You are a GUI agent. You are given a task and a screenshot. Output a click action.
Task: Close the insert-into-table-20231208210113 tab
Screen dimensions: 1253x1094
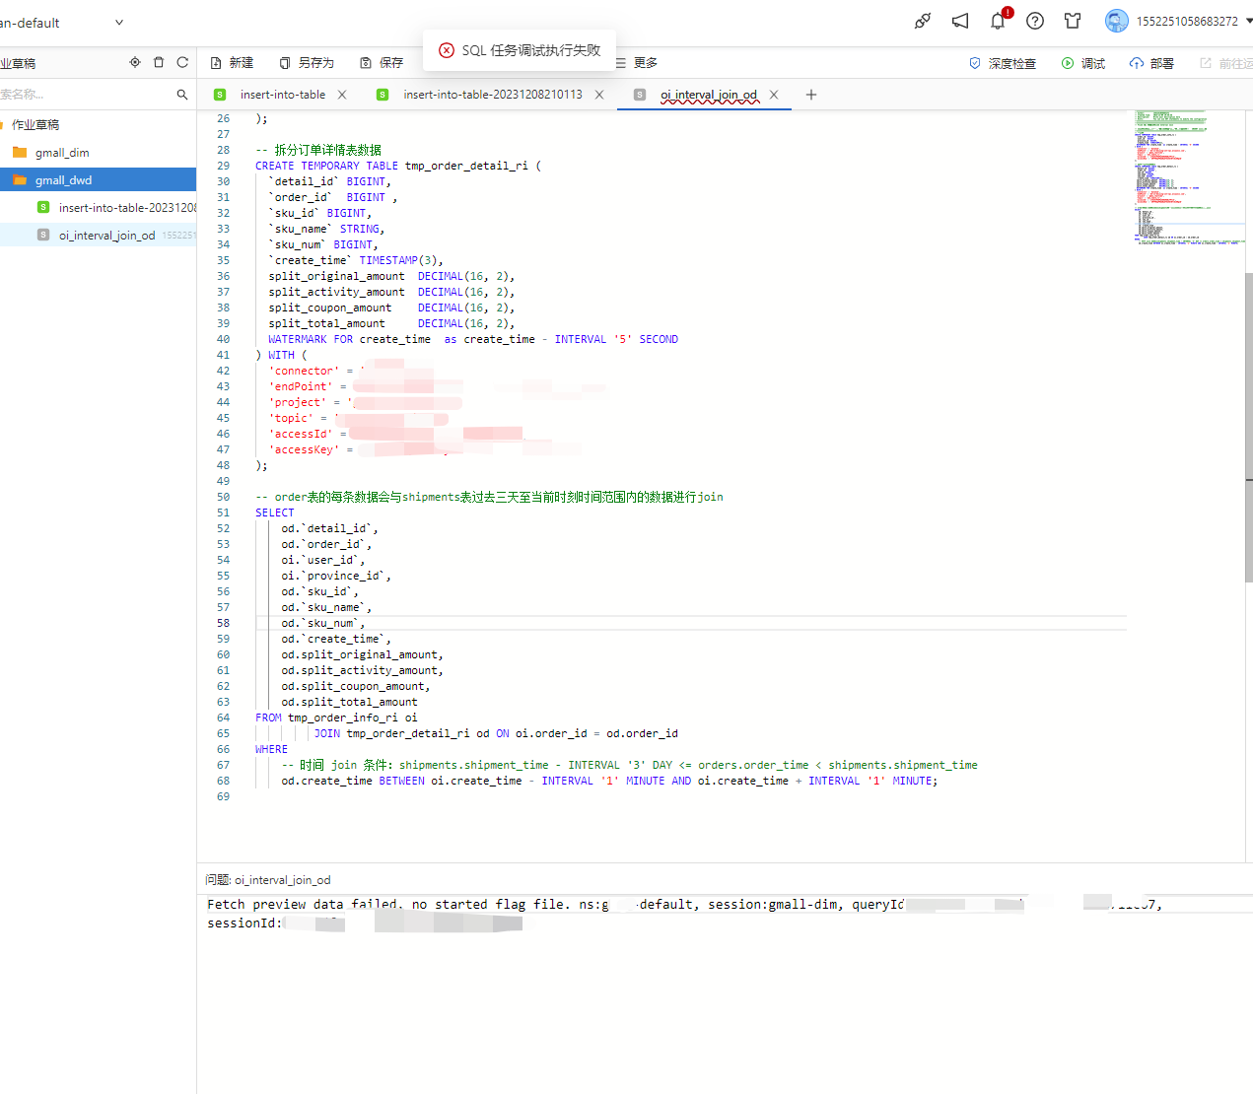tap(599, 95)
